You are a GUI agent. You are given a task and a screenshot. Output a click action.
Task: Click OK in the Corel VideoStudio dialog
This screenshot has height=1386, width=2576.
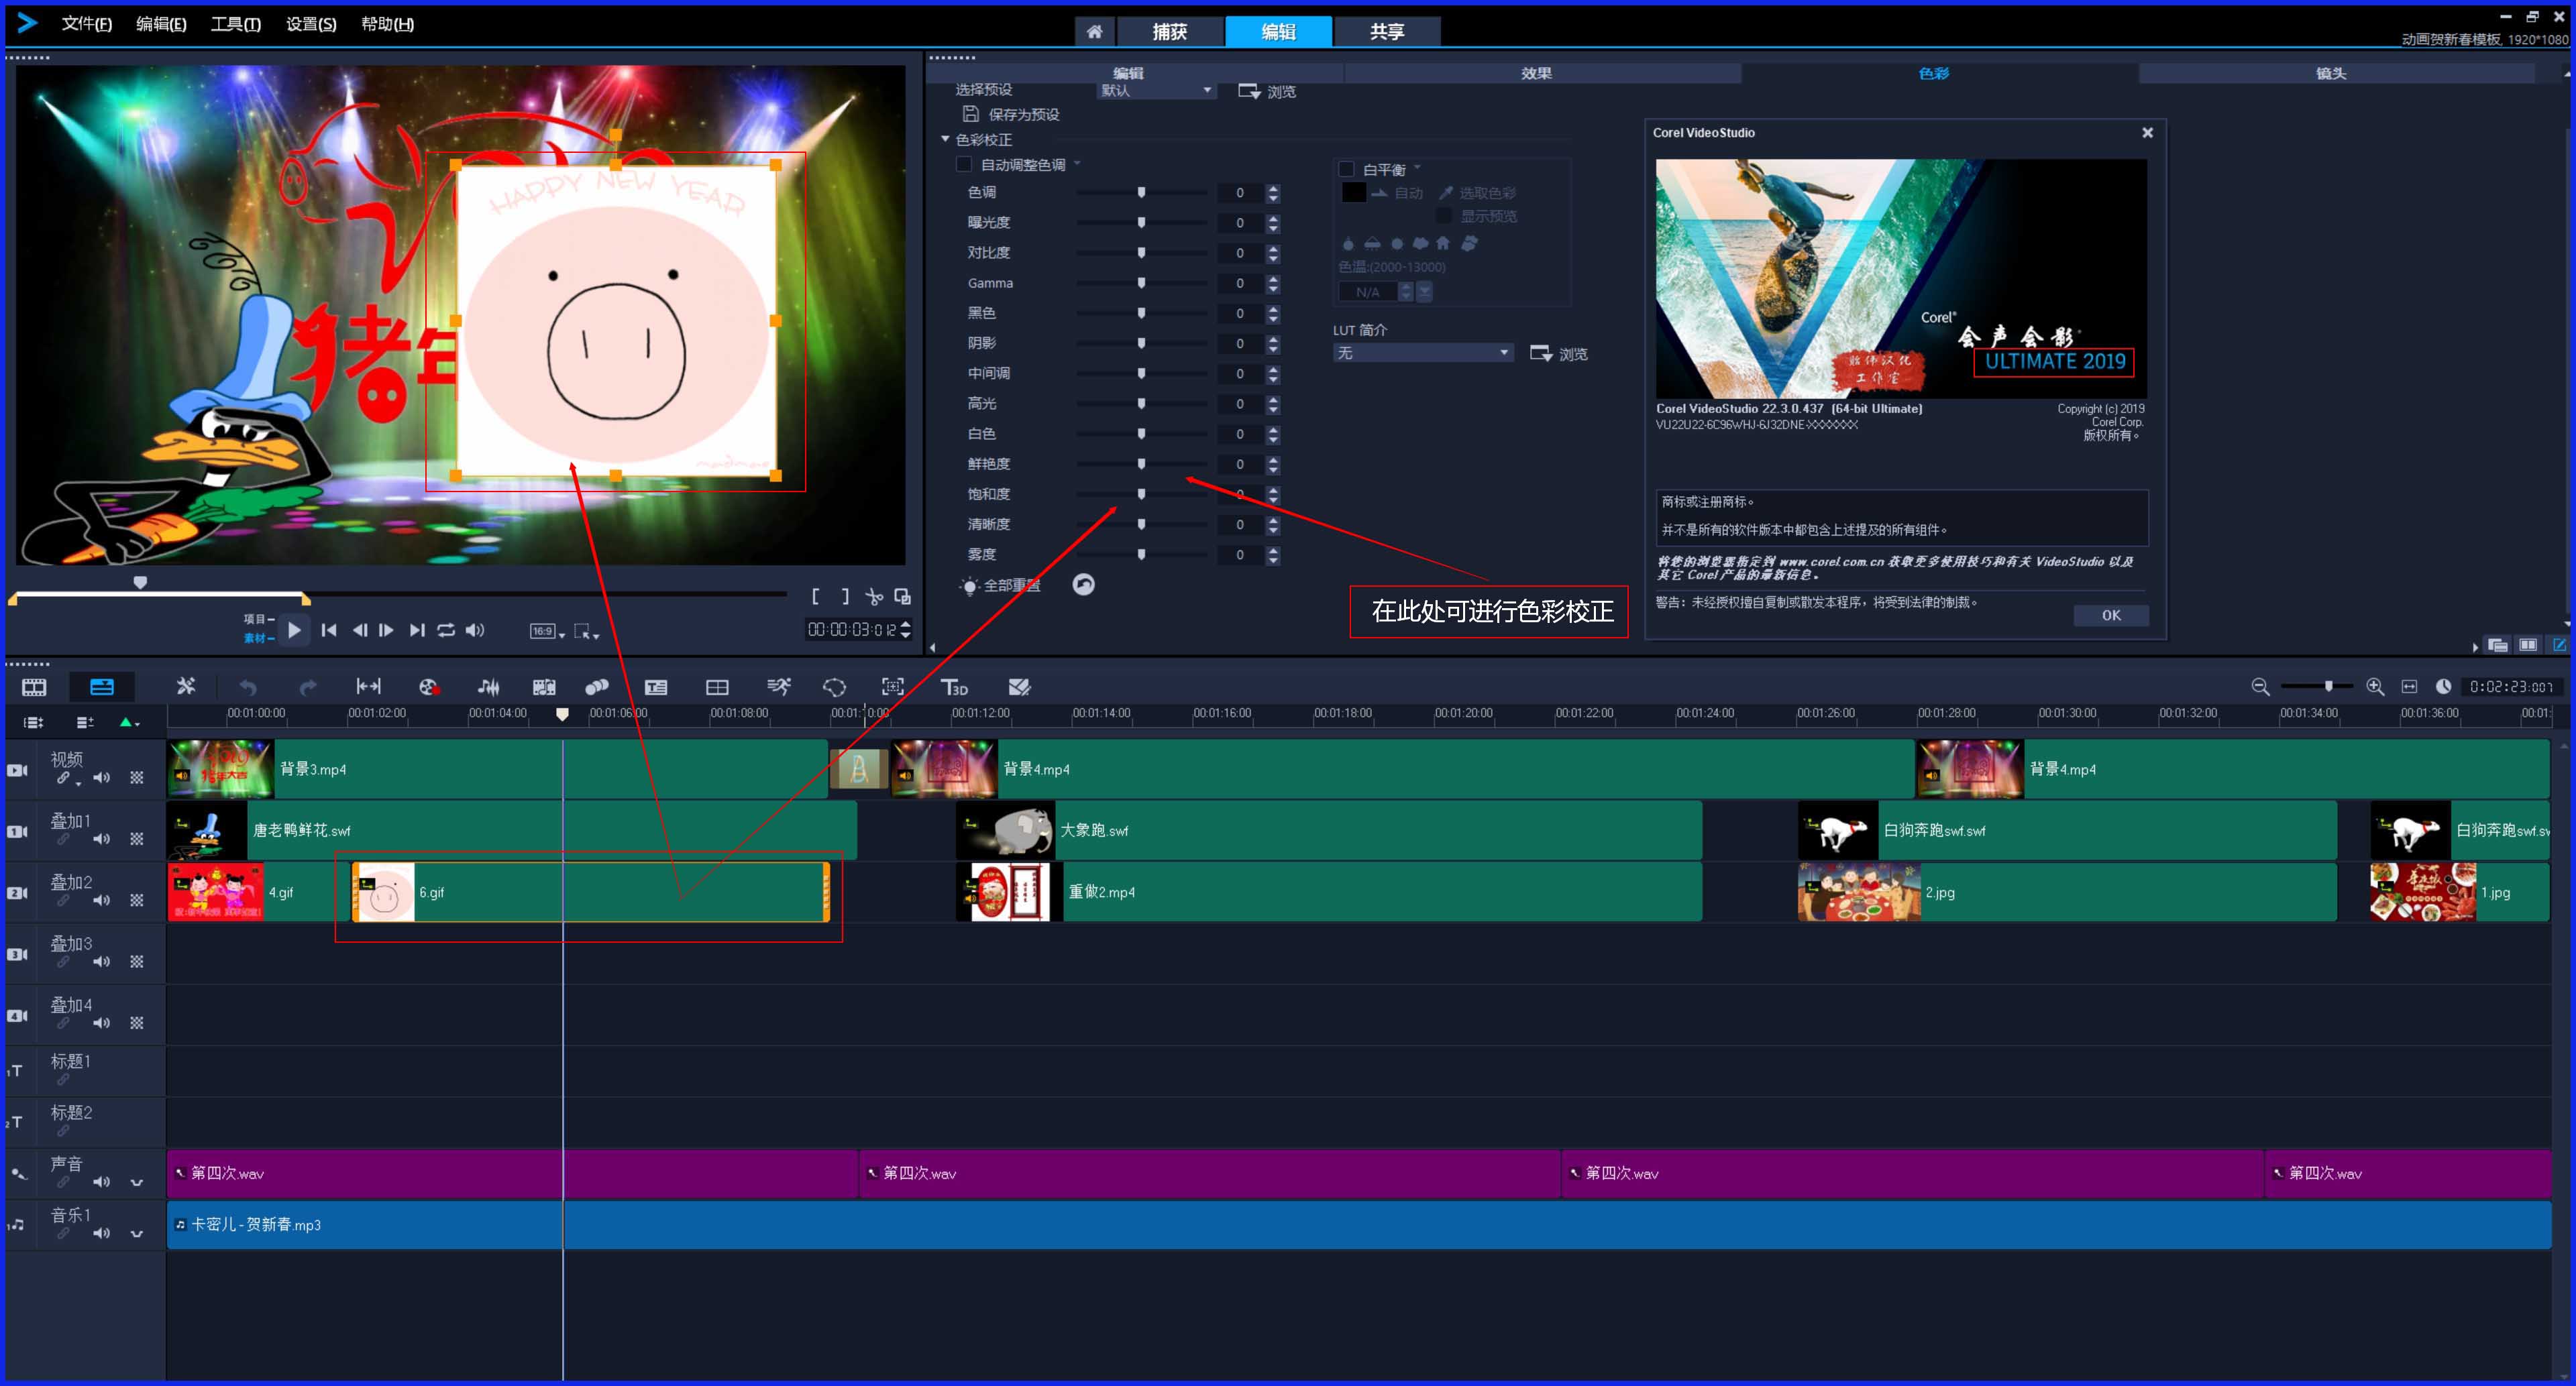click(x=2111, y=616)
